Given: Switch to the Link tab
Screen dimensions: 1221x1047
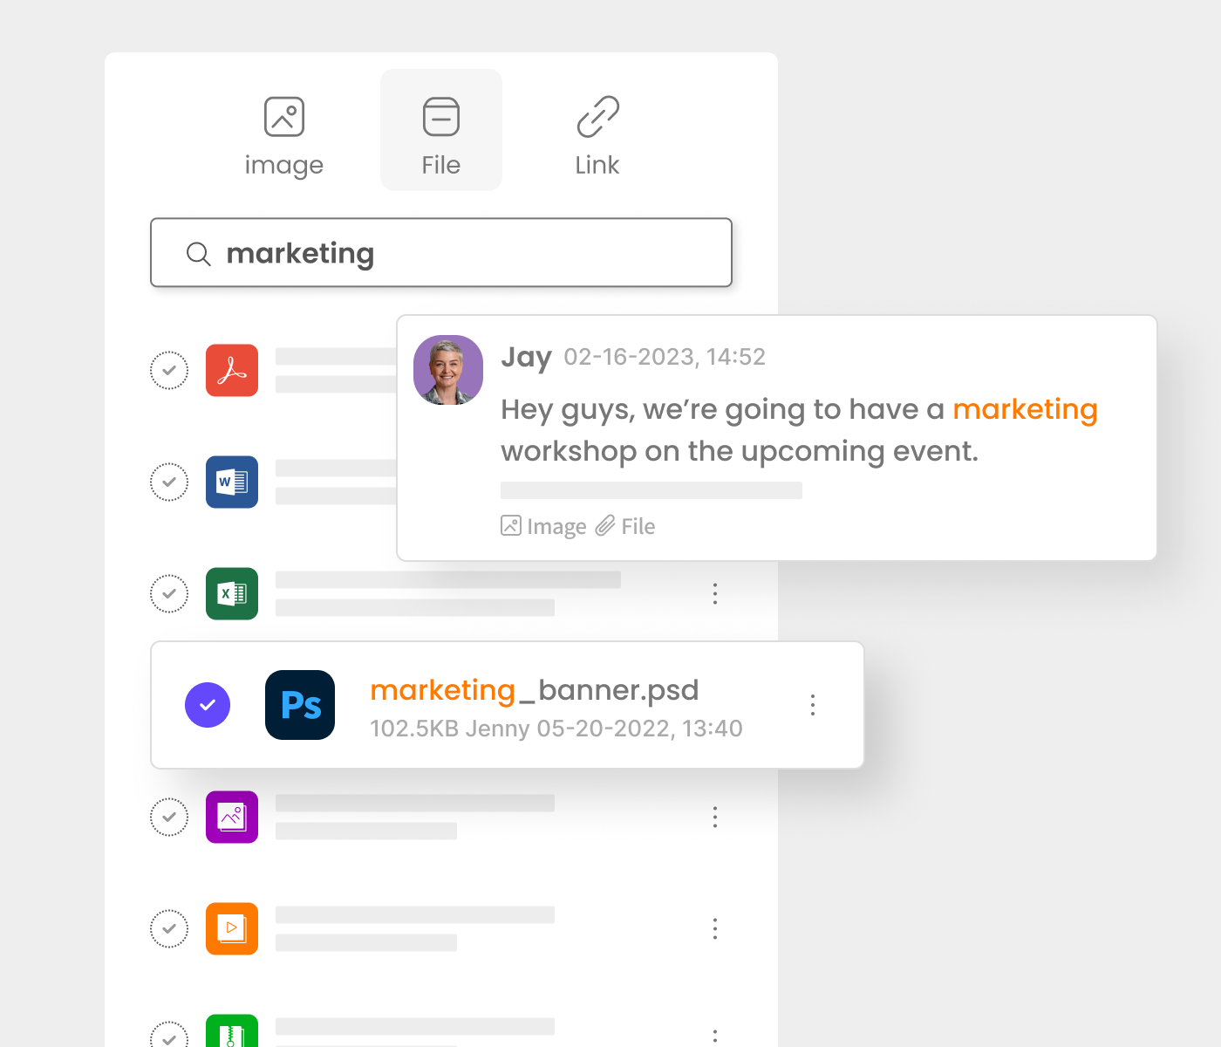Looking at the screenshot, I should coord(597,136).
